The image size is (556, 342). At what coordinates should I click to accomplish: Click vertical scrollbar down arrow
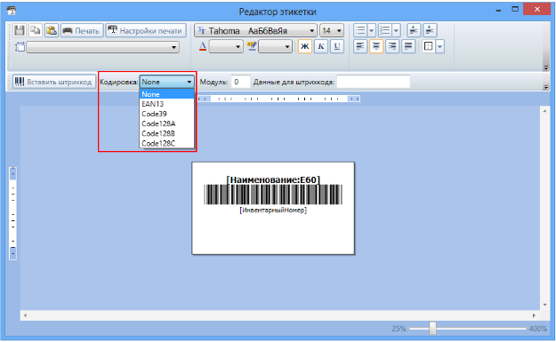click(x=544, y=305)
